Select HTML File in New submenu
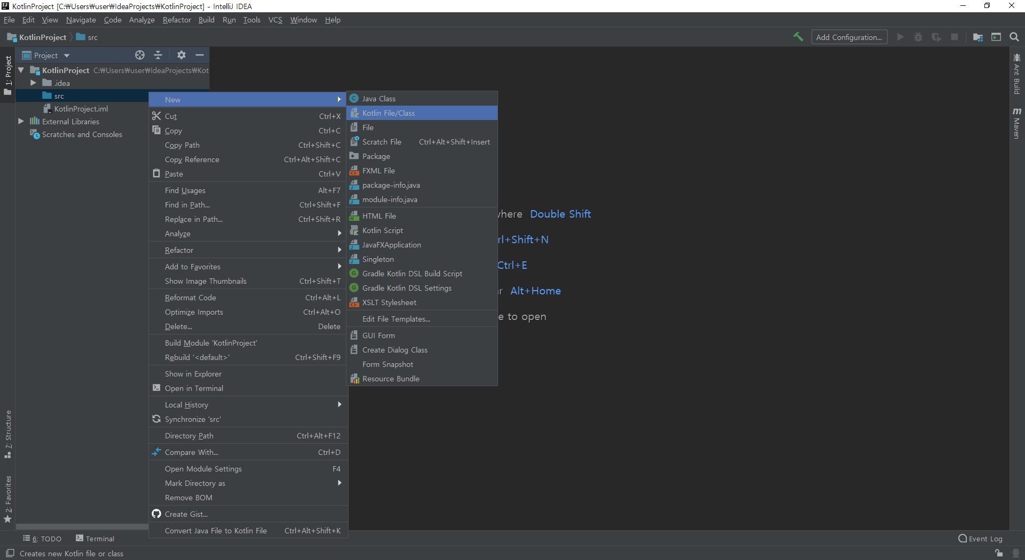This screenshot has height=560, width=1025. click(422, 216)
